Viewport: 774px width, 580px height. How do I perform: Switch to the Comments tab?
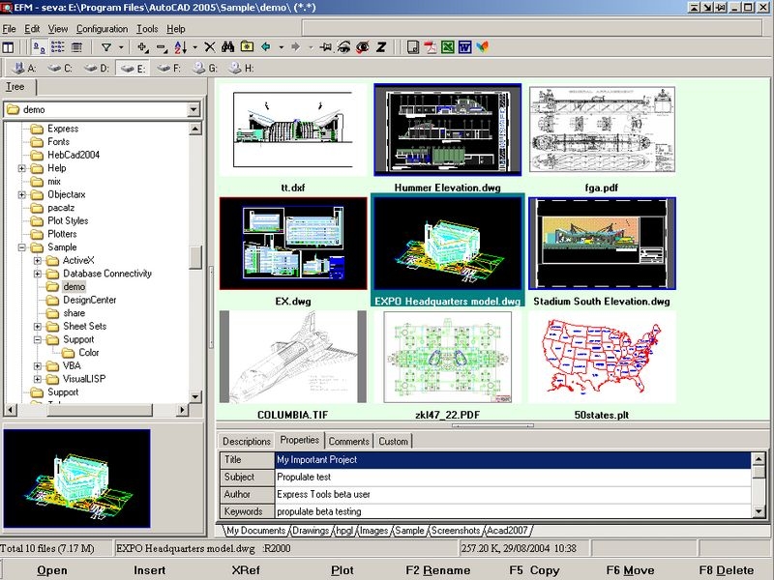tap(348, 442)
